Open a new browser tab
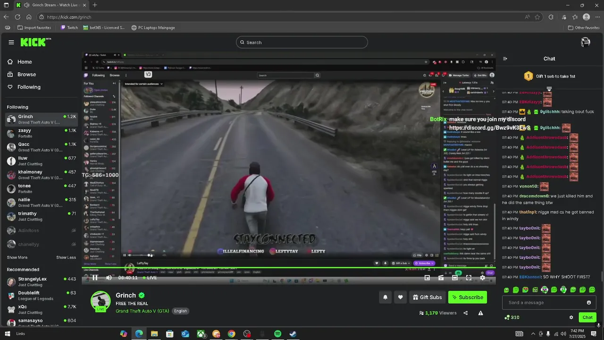 coord(95,5)
